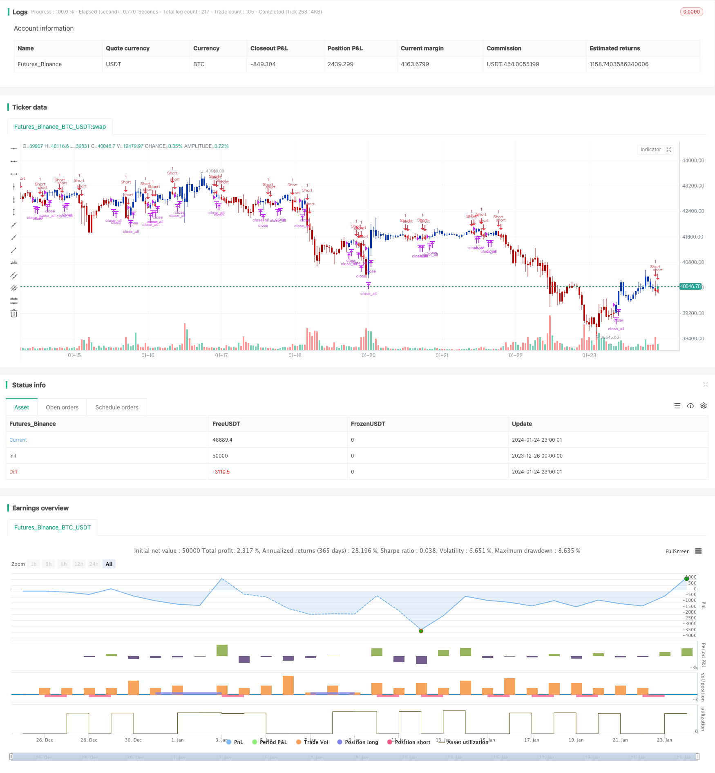Toggle the Period P&L legend series

tap(270, 742)
